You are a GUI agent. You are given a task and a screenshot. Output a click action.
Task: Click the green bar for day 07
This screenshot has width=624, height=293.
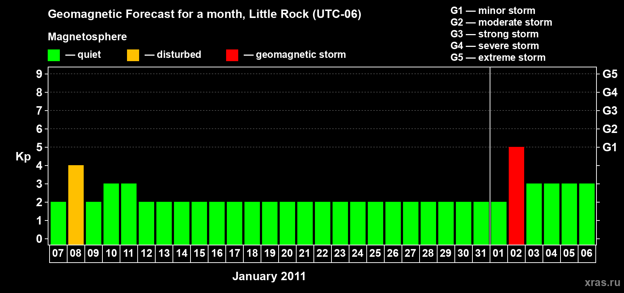[58, 223]
